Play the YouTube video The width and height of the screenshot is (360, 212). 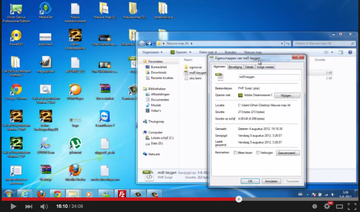tap(13, 206)
